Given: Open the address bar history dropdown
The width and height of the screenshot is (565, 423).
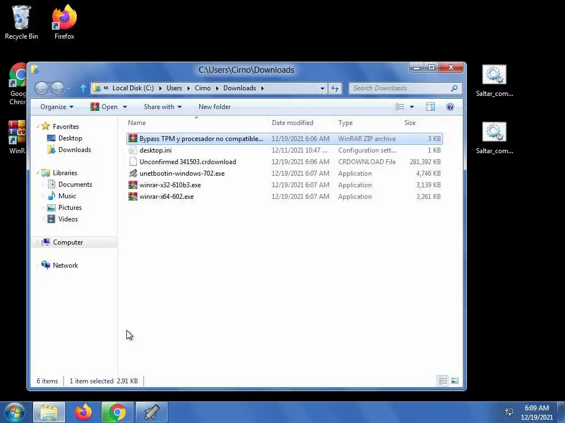Looking at the screenshot, I should (322, 88).
